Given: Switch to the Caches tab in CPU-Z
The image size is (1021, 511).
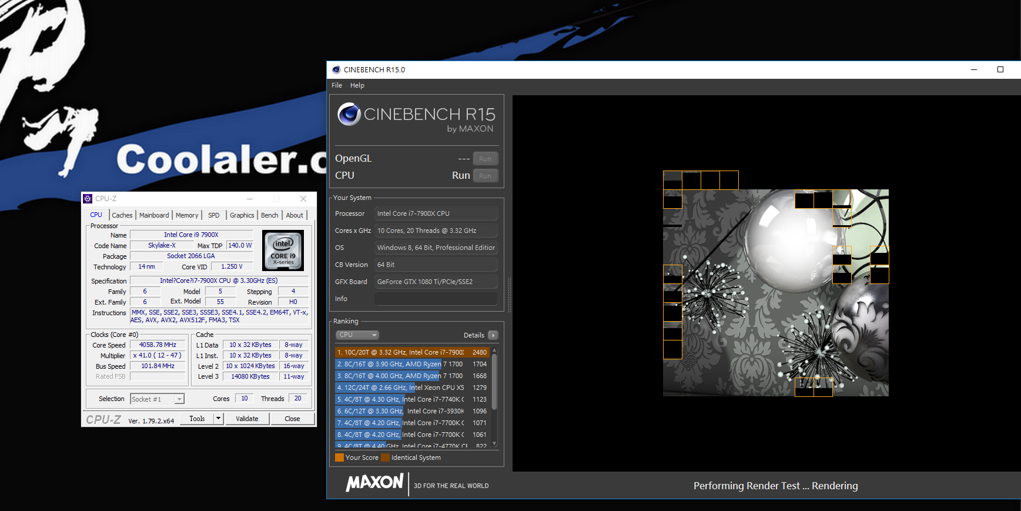Looking at the screenshot, I should coord(122,215).
